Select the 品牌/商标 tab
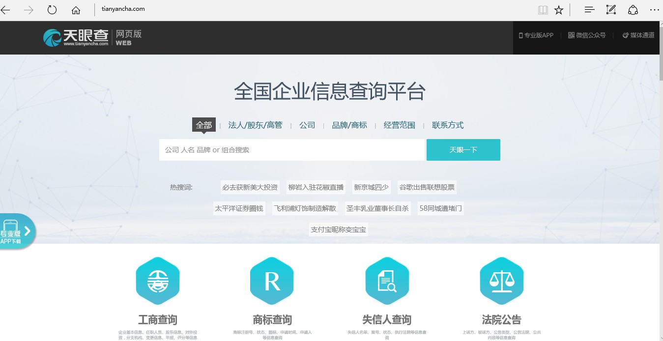 pos(349,125)
